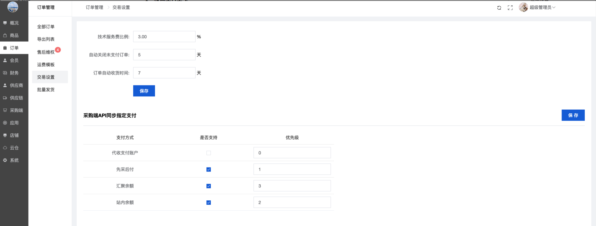Save the 采购端API payment settings

(573, 115)
